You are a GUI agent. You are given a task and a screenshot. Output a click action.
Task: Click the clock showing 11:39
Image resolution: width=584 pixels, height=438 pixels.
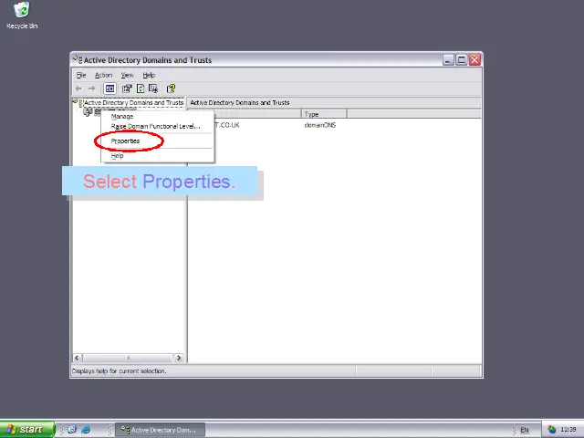pyautogui.click(x=568, y=430)
